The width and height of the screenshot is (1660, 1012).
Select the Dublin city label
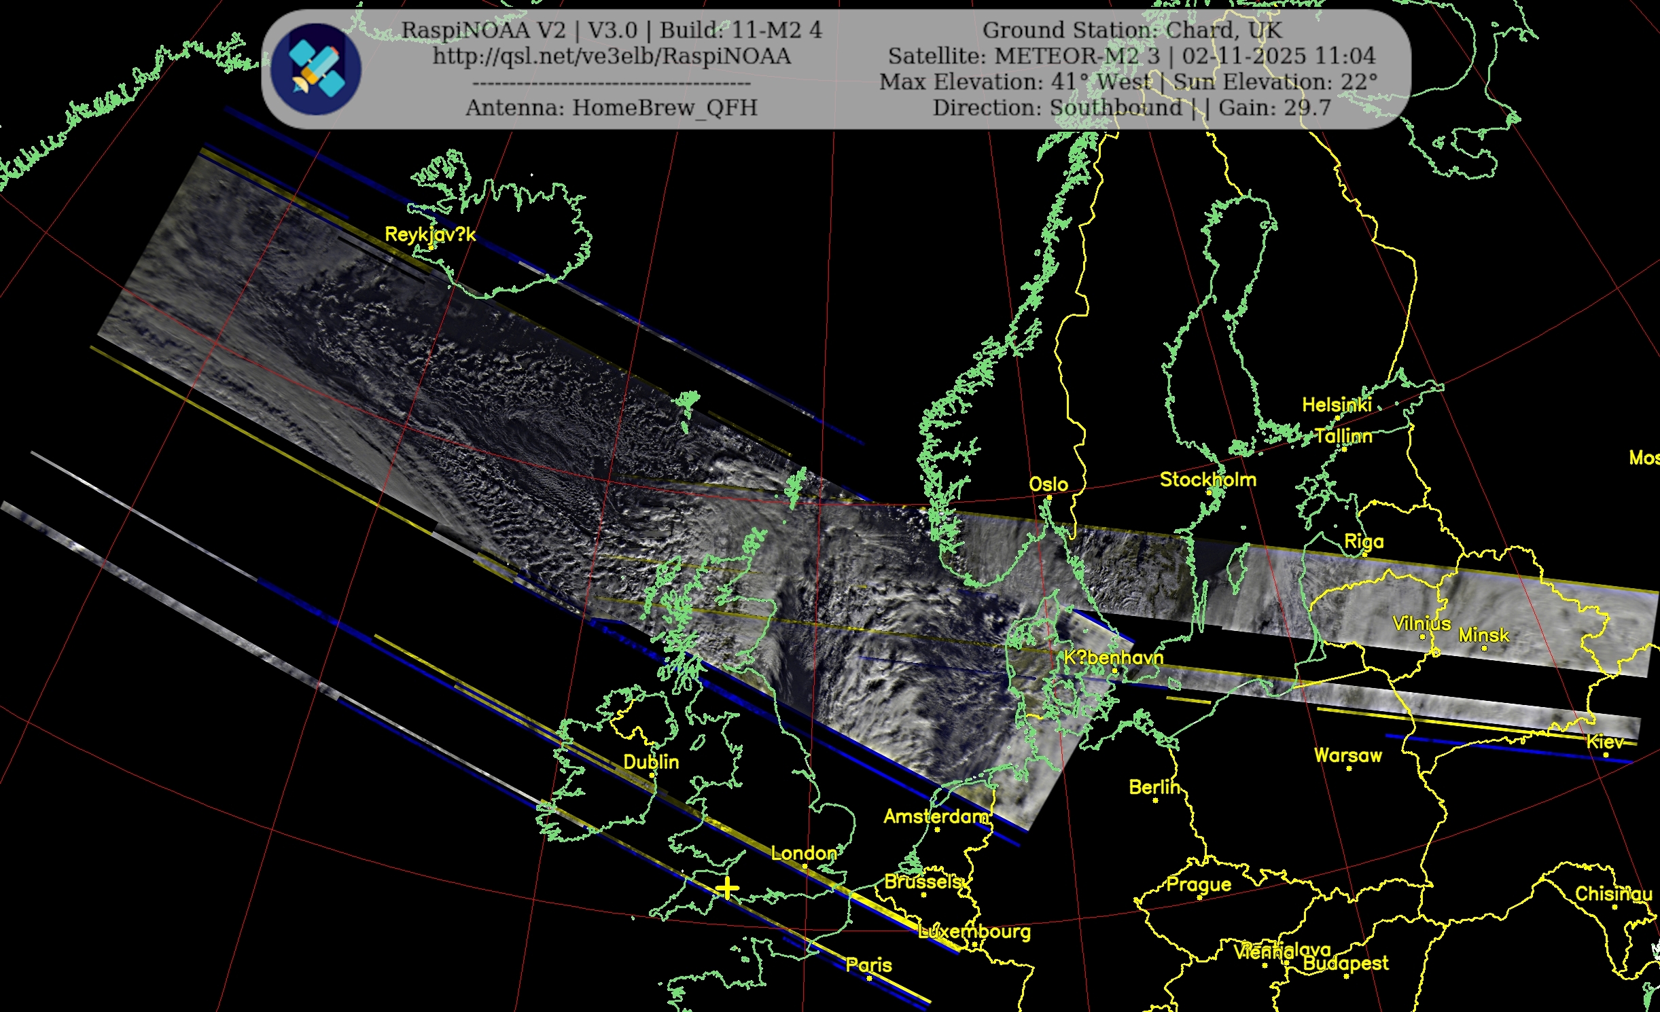point(651,762)
